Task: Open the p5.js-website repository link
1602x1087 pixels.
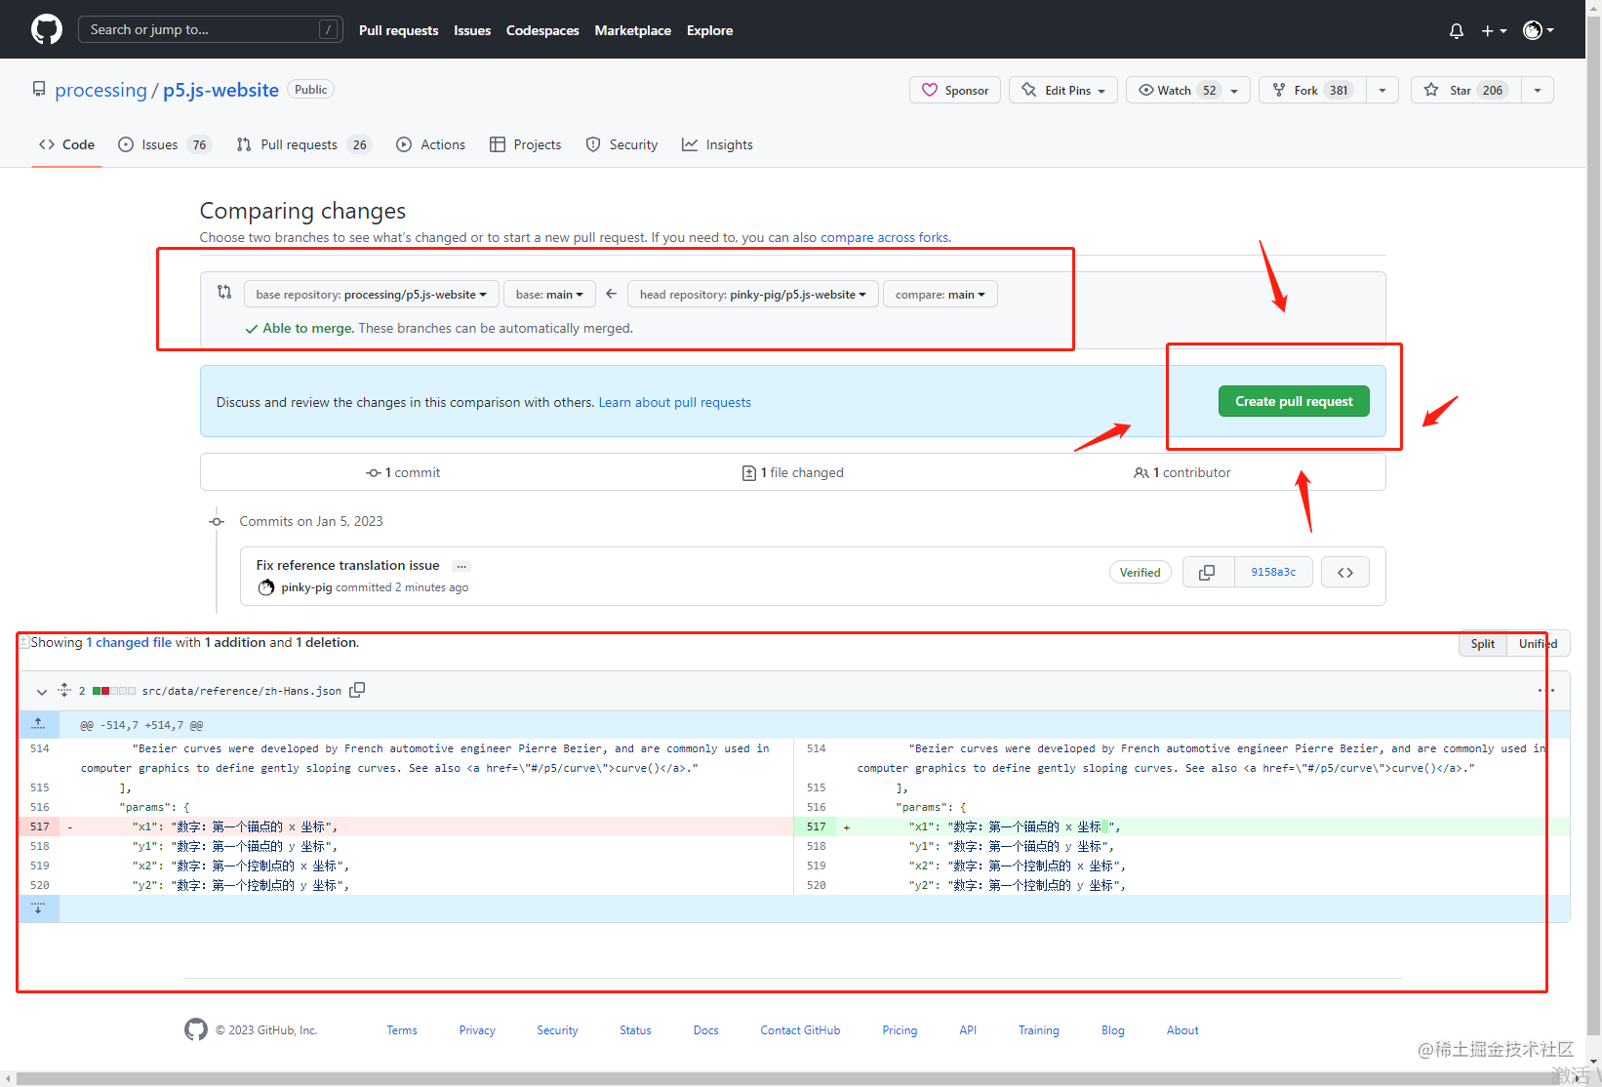Action: (x=220, y=90)
